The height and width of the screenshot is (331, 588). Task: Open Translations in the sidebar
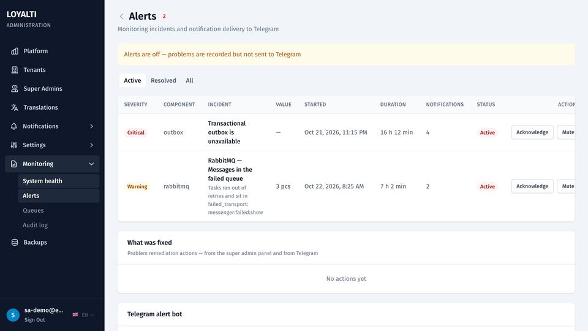52,107
